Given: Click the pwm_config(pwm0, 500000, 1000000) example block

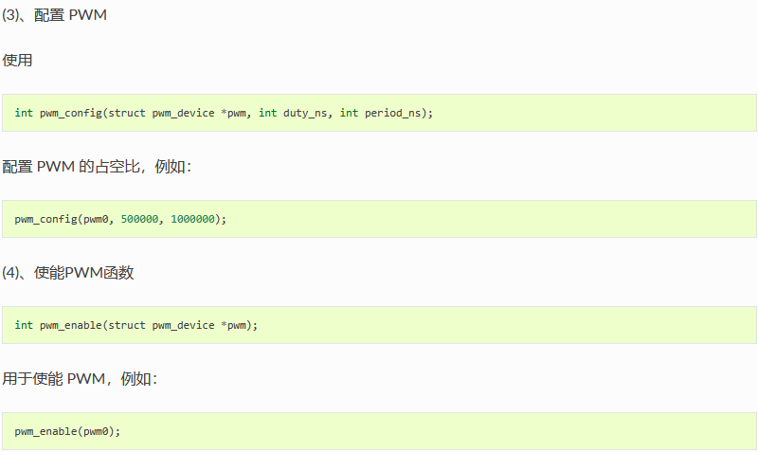Looking at the screenshot, I should 379,219.
